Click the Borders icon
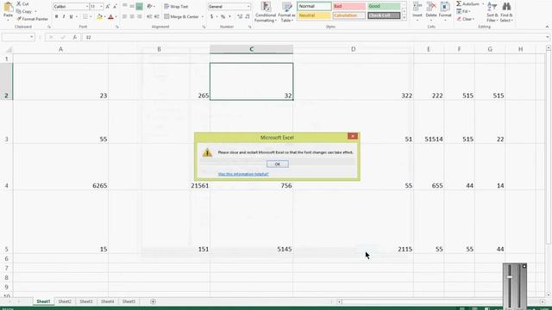552x310 pixels. point(85,16)
